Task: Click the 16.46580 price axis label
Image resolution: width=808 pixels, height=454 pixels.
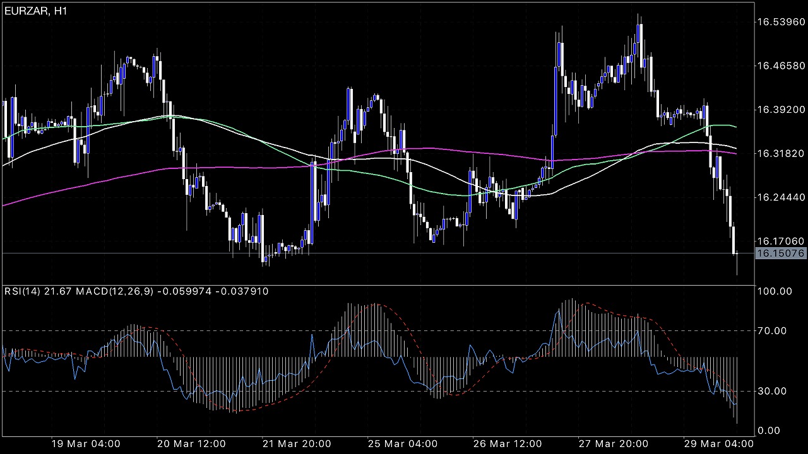Action: tap(780, 66)
